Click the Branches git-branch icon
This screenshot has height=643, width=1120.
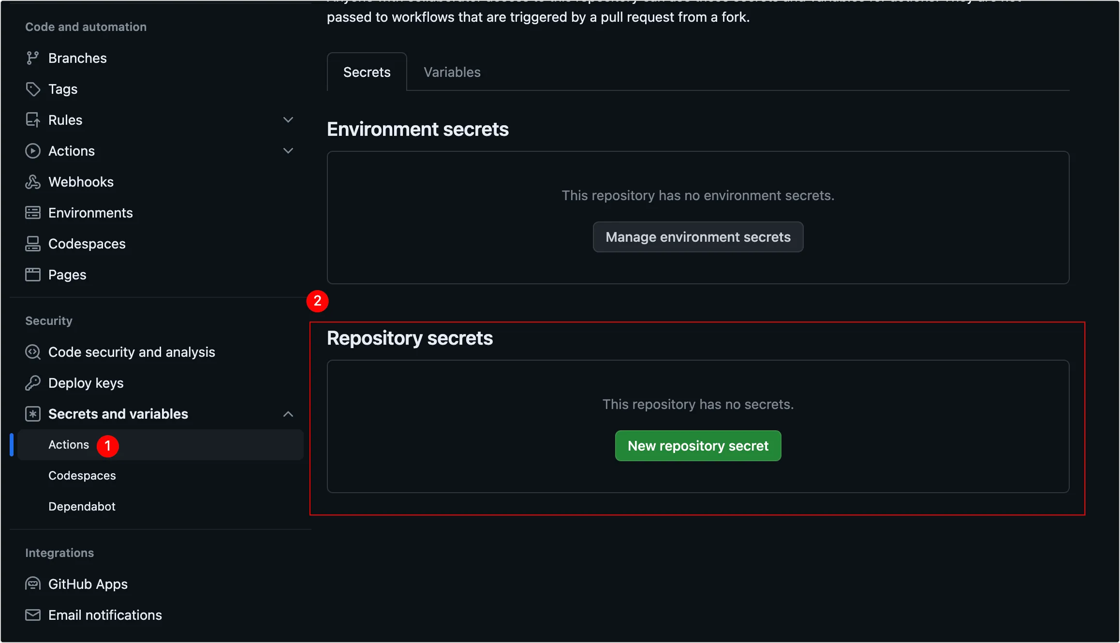point(32,58)
